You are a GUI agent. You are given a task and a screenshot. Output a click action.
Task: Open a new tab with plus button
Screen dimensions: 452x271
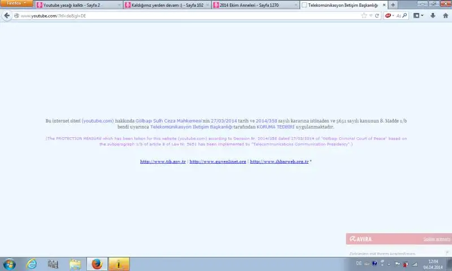click(x=393, y=5)
